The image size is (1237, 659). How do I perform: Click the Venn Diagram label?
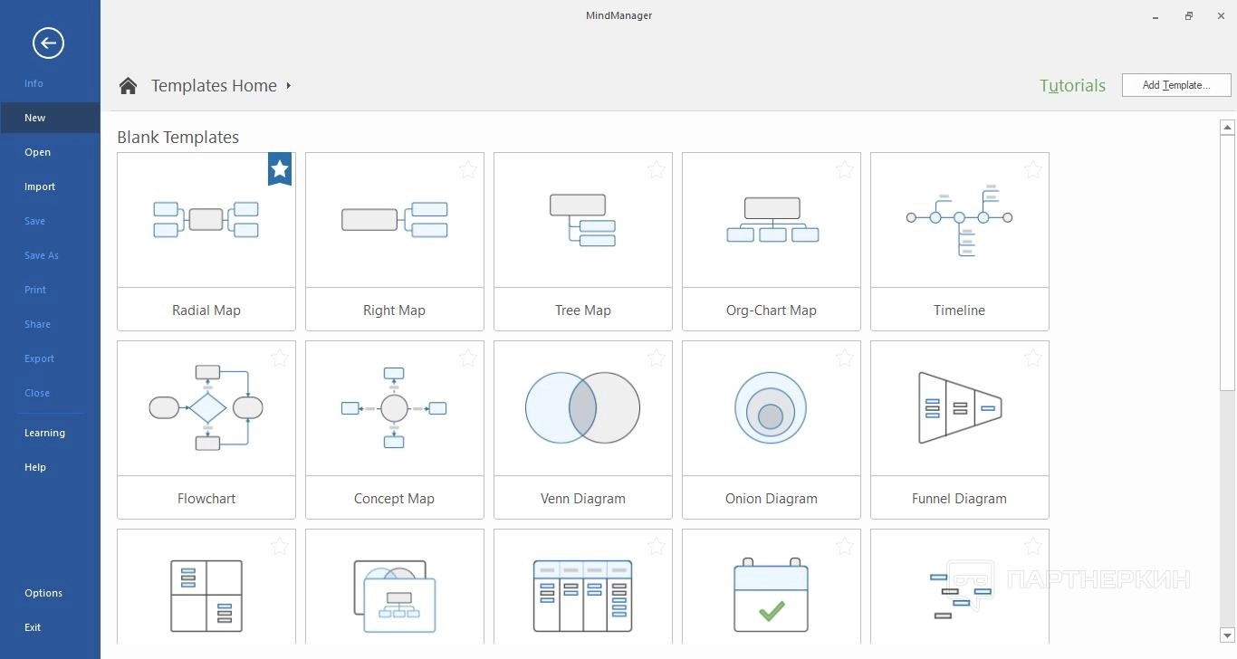tap(583, 499)
